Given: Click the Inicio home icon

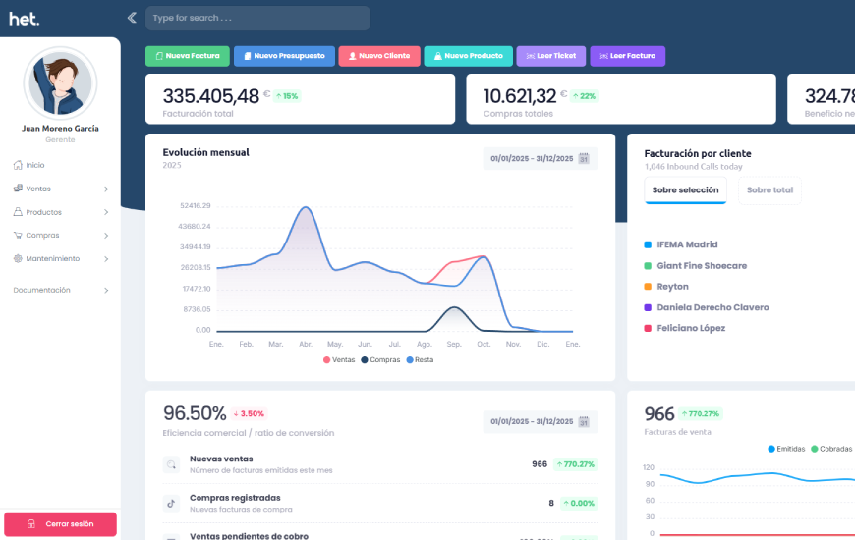Looking at the screenshot, I should click(18, 165).
